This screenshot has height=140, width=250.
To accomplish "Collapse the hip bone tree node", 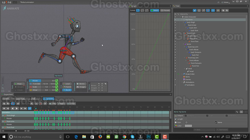I will (182, 20).
